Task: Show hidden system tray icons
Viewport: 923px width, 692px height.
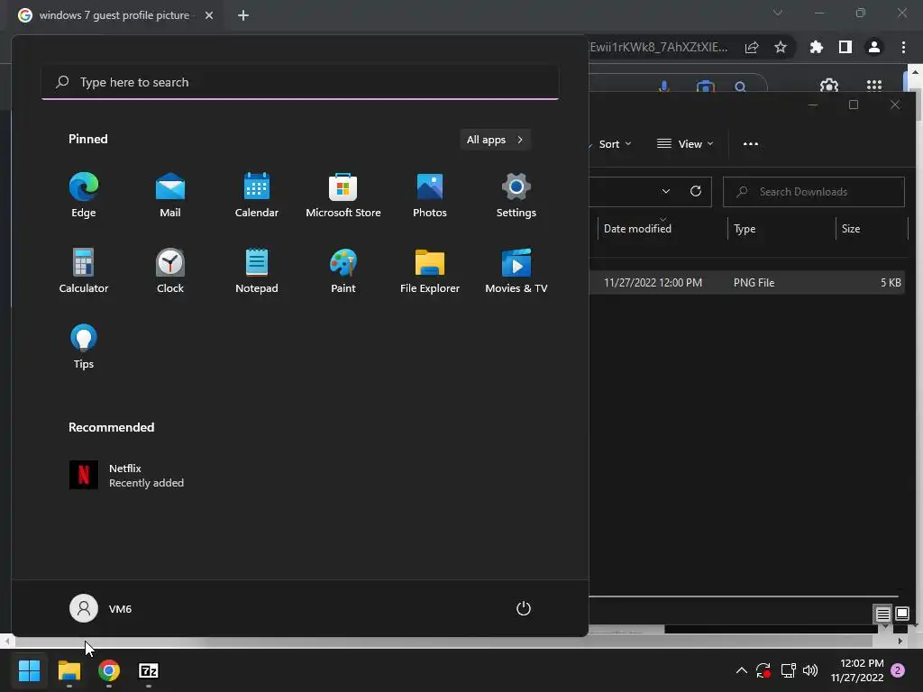Action: pos(742,670)
